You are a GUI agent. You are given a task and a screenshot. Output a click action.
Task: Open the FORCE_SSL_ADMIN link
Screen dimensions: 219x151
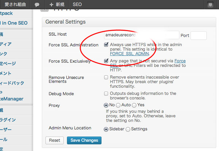pos(129,54)
